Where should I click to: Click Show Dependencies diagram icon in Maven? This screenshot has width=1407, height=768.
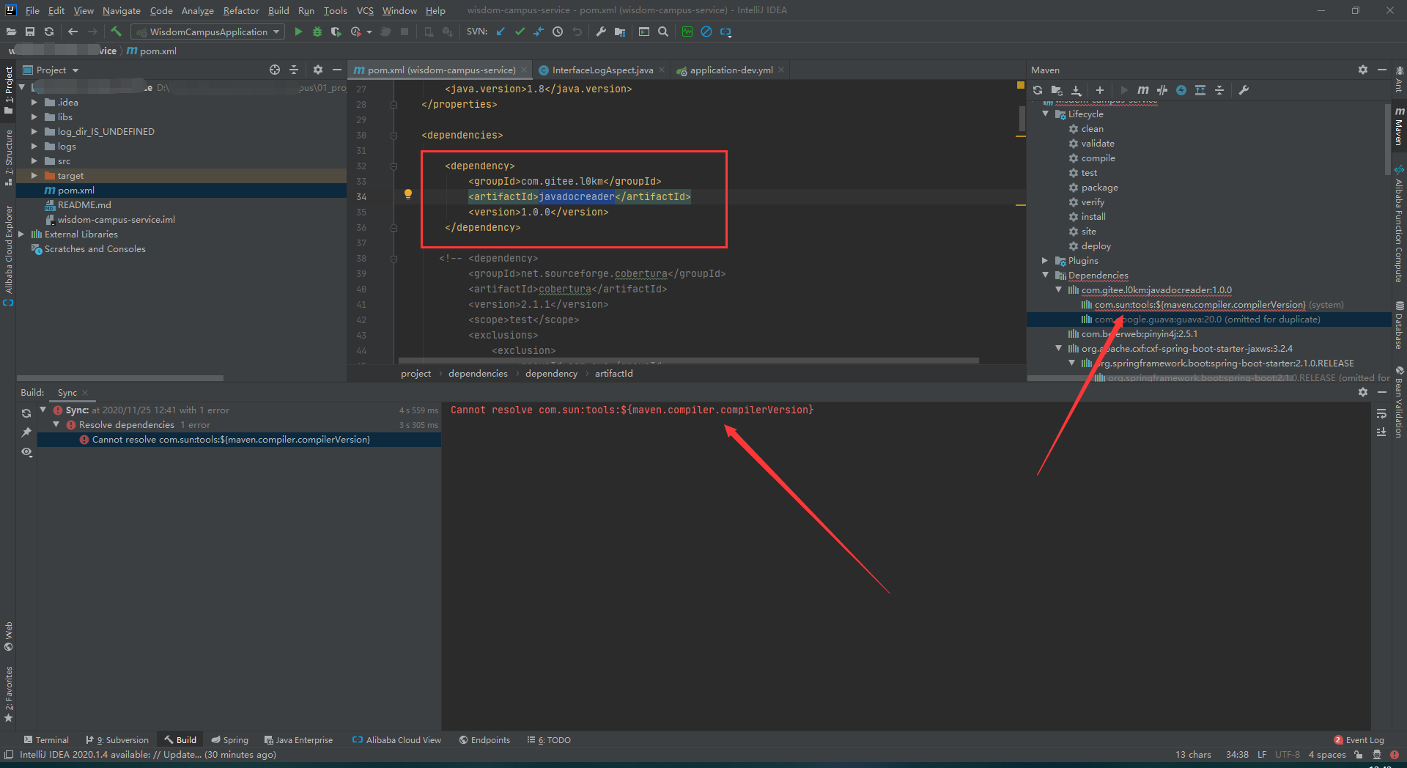tap(1200, 90)
